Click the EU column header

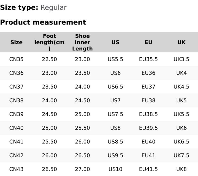[148, 42]
